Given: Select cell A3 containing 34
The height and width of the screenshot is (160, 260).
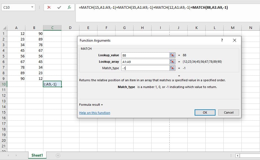Looking at the screenshot, I should [16, 45].
